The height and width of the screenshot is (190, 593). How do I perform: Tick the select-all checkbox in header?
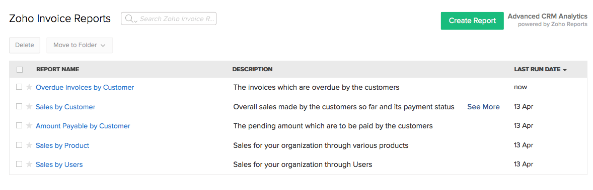point(20,69)
